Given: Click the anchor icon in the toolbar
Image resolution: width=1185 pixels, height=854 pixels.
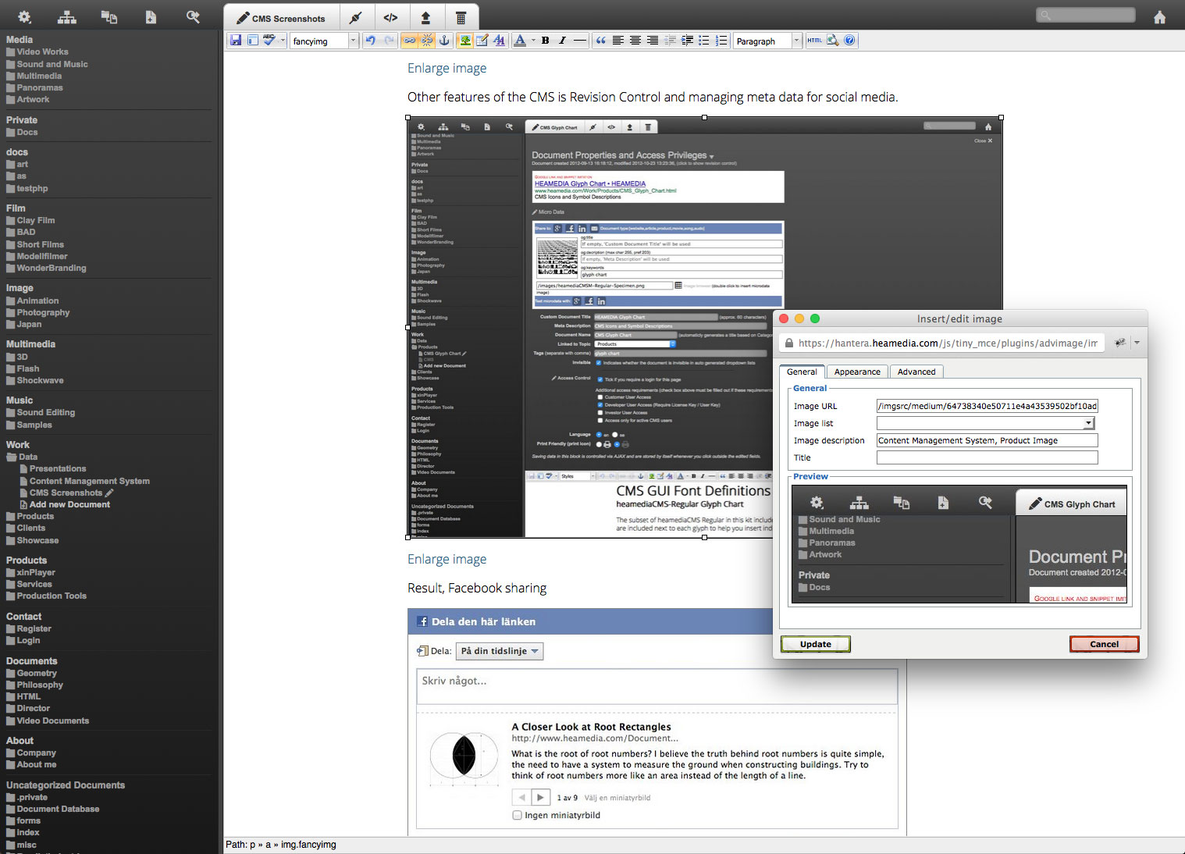Looking at the screenshot, I should (444, 41).
